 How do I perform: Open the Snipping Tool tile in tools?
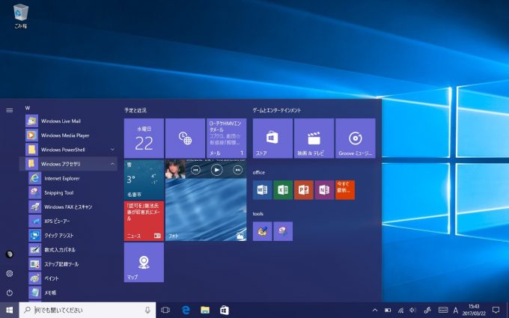tap(283, 231)
